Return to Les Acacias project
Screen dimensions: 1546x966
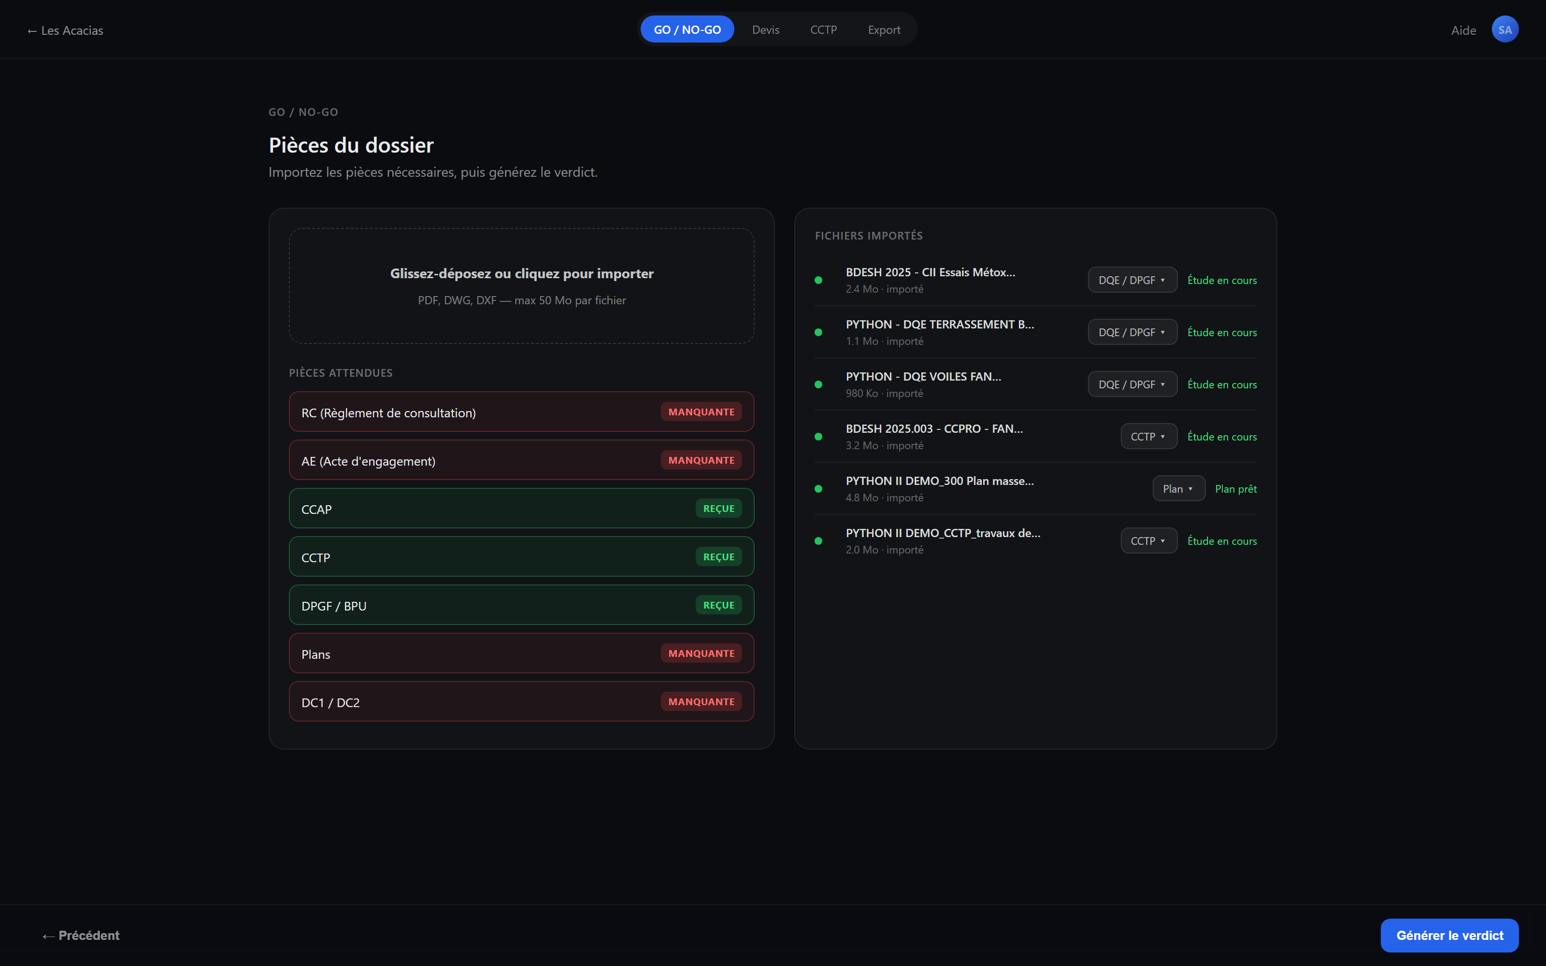65,30
